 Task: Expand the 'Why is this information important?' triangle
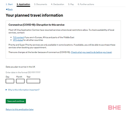pos(6,90)
